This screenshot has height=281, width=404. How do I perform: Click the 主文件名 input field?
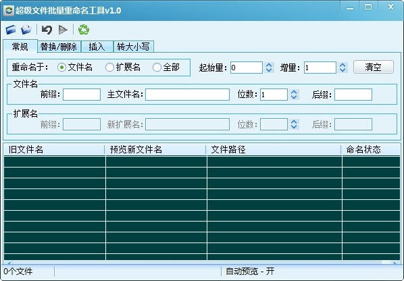coord(187,95)
